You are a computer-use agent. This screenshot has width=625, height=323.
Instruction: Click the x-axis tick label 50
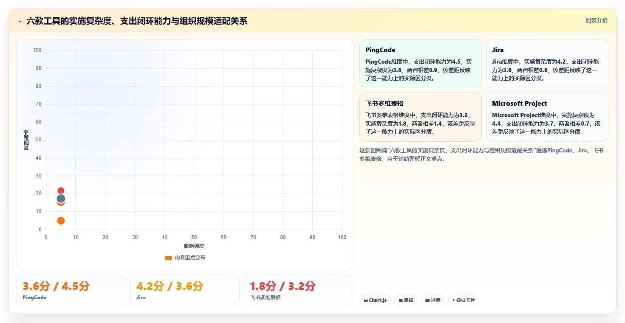pos(194,237)
